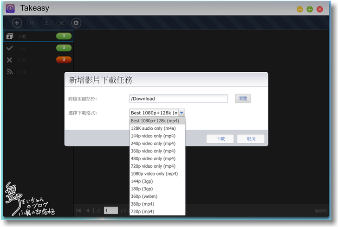The width and height of the screenshot is (338, 227).
Task: Click the /Download save path field
Action: tap(178, 99)
